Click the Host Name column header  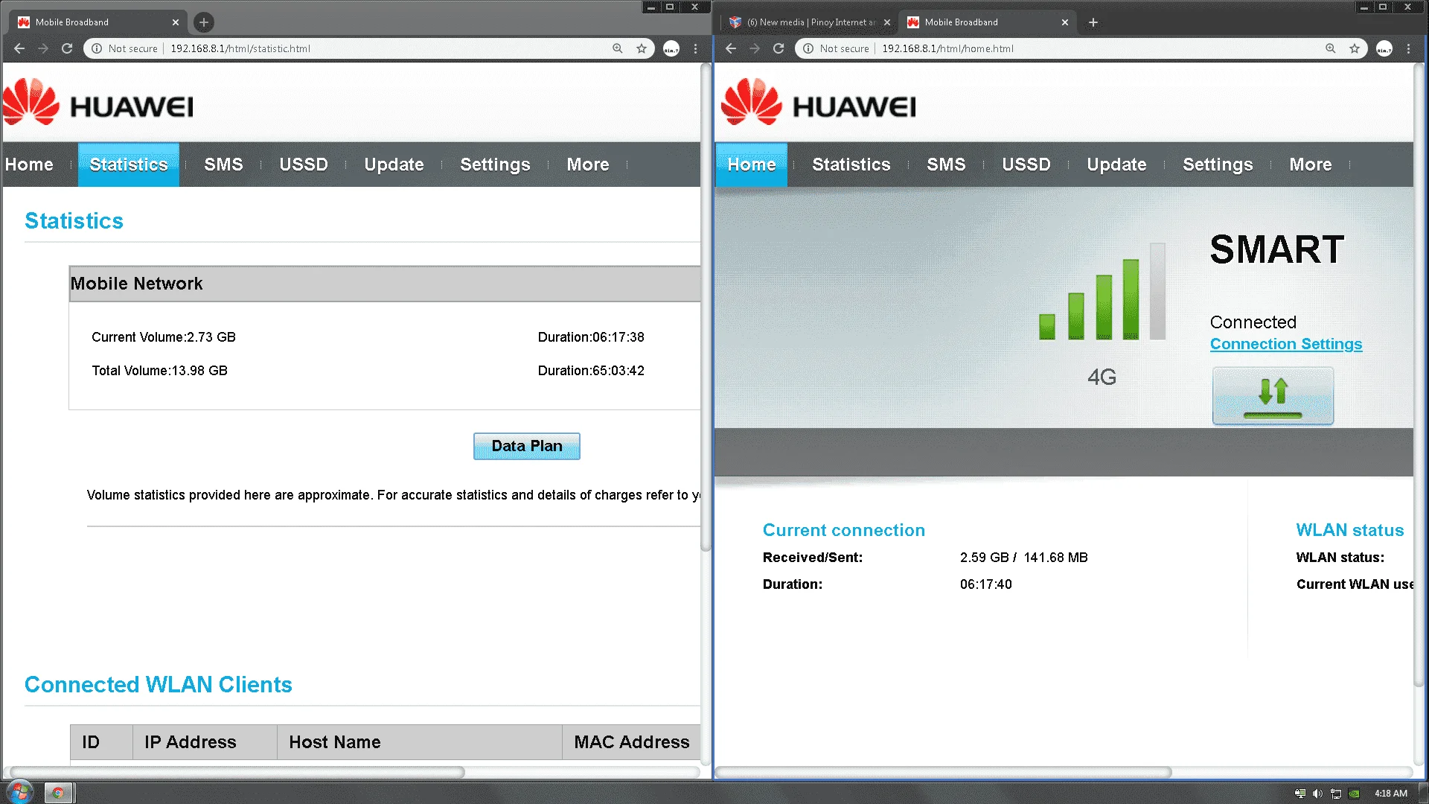[420, 742]
